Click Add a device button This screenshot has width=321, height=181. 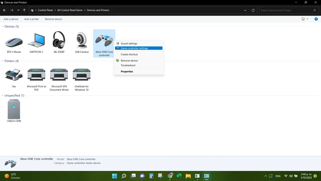[x=11, y=19]
